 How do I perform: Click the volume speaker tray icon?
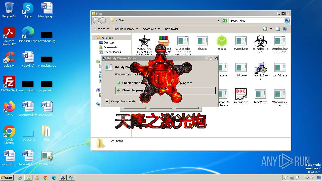click(286, 178)
